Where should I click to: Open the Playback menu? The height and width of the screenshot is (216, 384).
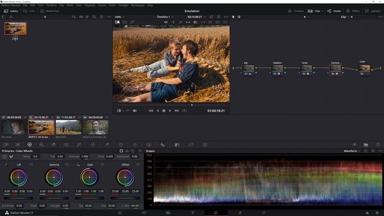coord(89,5)
